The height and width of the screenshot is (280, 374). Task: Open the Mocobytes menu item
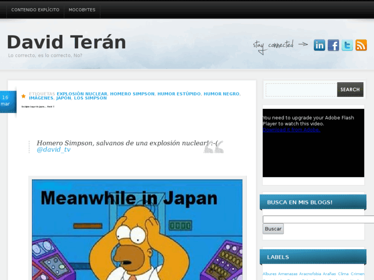(x=82, y=10)
